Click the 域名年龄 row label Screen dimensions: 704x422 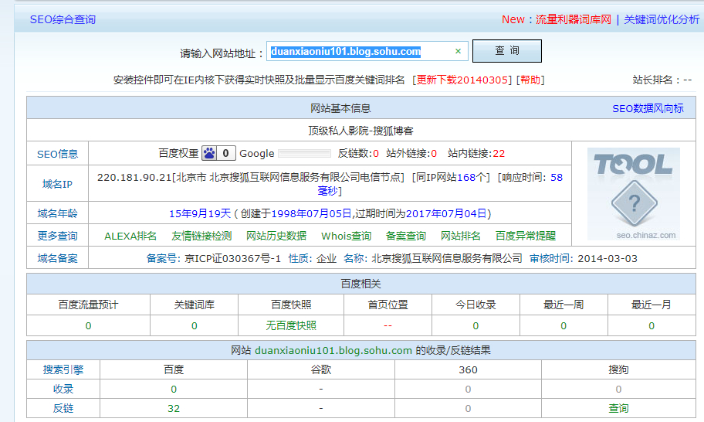pyautogui.click(x=57, y=213)
